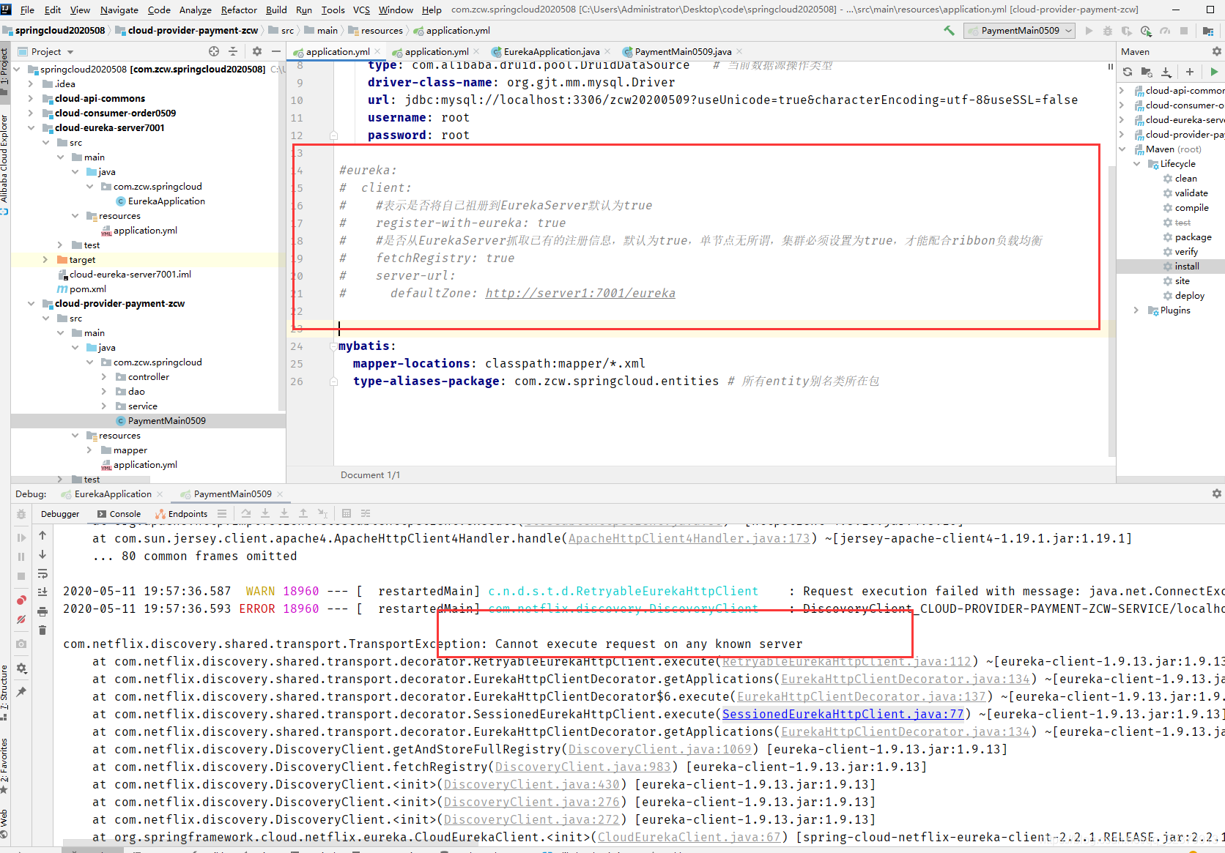The width and height of the screenshot is (1225, 853).
Task: Click Pause Program icon in Debug panel
Action: click(x=21, y=557)
